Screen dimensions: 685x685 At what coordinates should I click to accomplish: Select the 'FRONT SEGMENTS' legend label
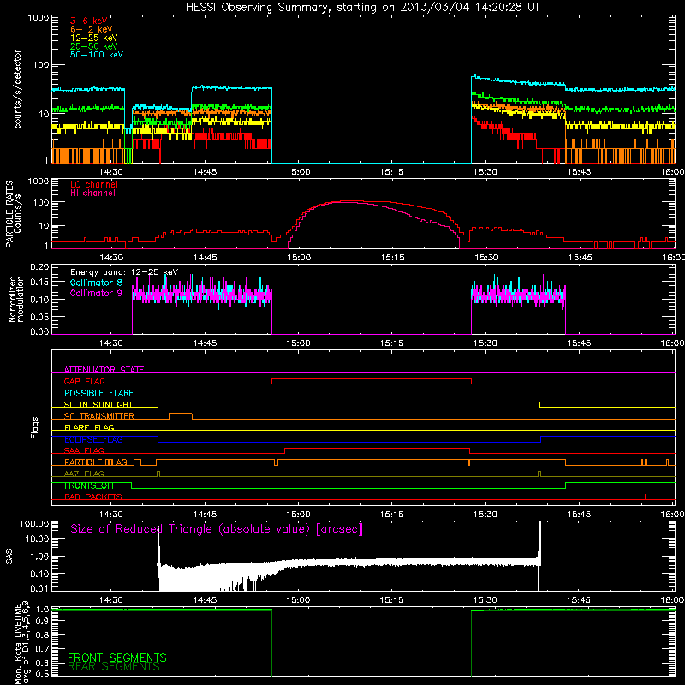coord(117,658)
